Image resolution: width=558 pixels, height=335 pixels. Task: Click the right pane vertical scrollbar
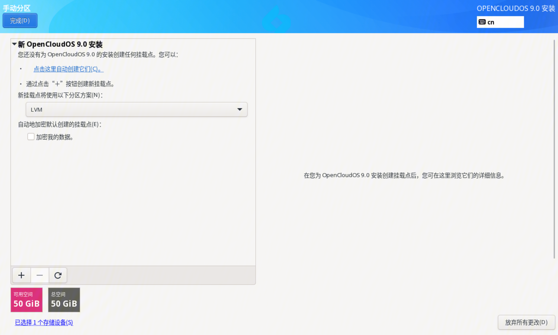coord(554,149)
